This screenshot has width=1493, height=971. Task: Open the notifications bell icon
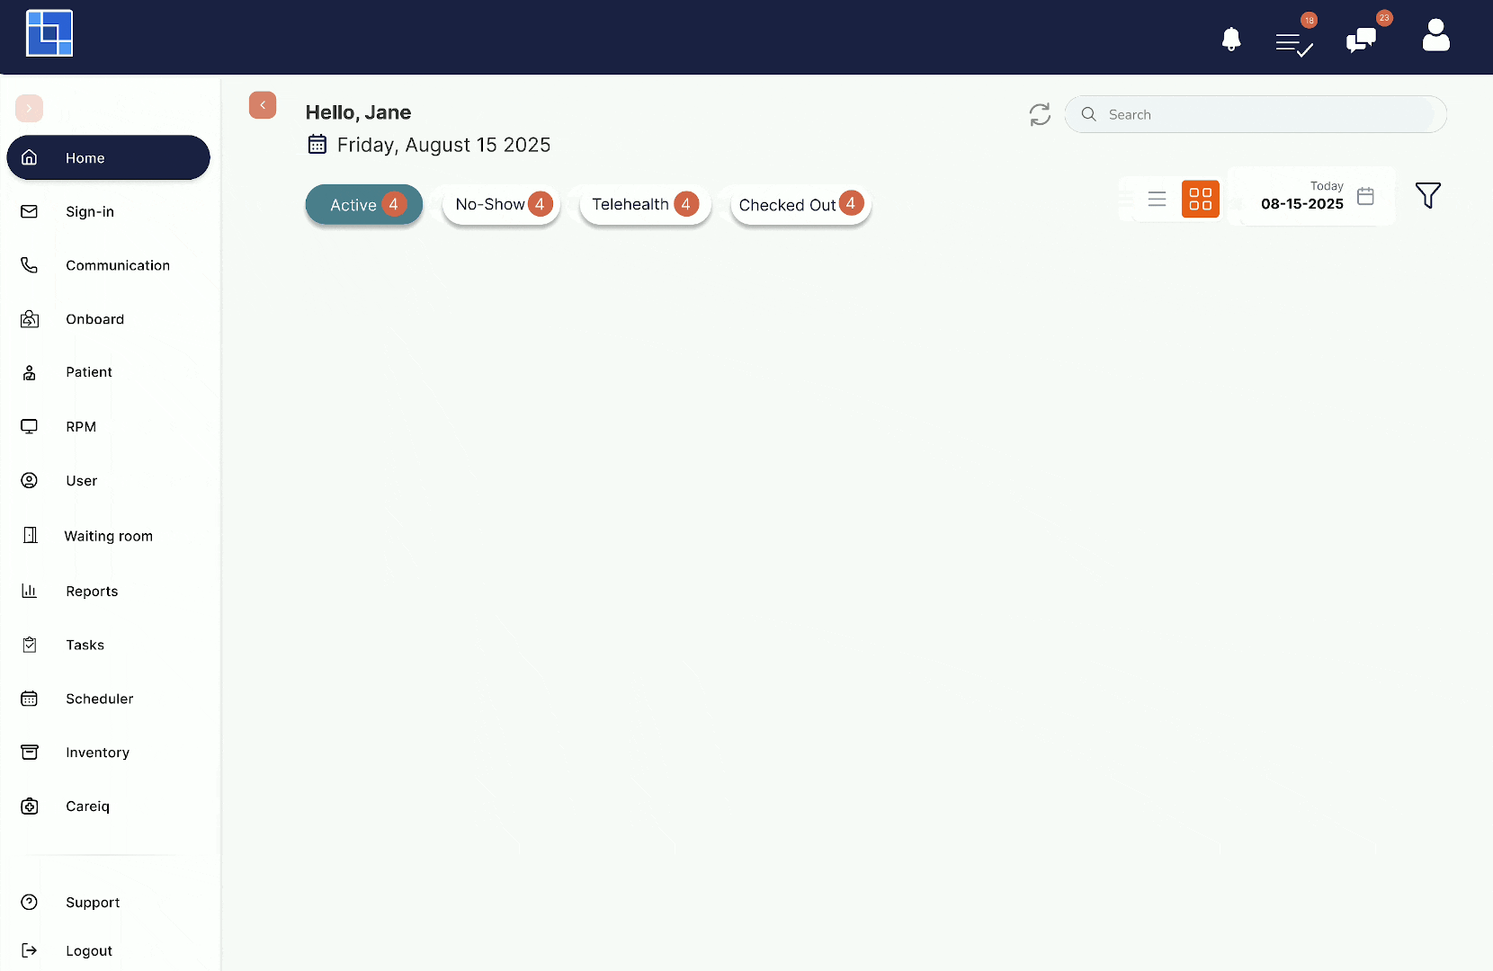coord(1231,40)
